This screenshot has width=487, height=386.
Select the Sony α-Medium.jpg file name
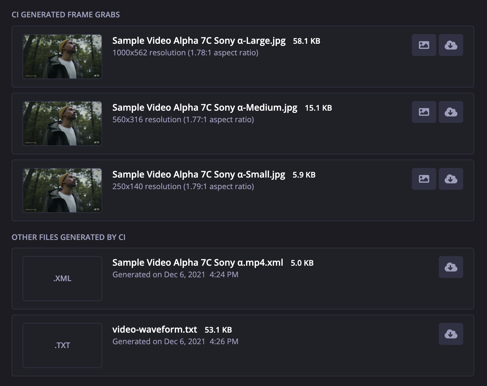(205, 108)
